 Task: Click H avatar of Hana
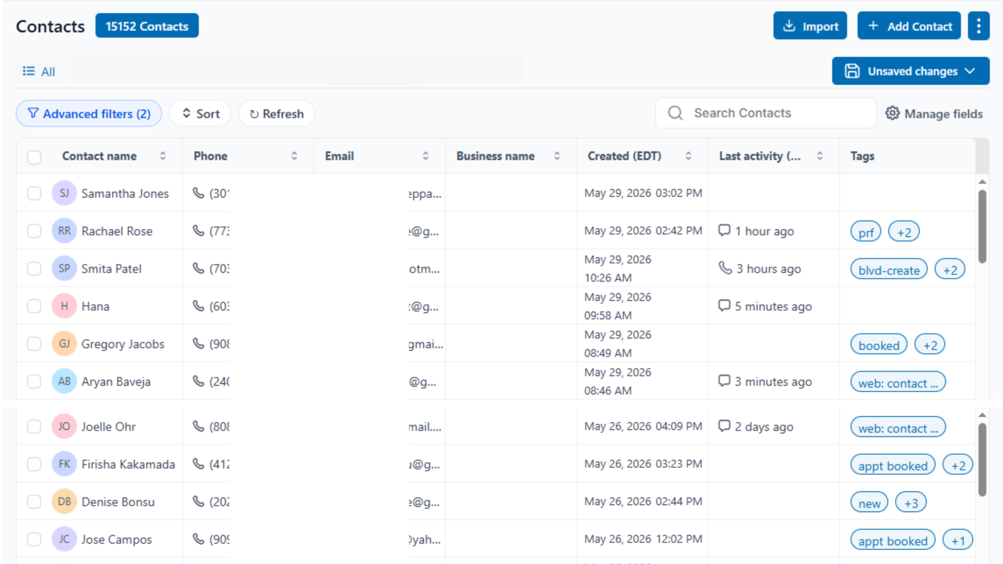(x=64, y=306)
